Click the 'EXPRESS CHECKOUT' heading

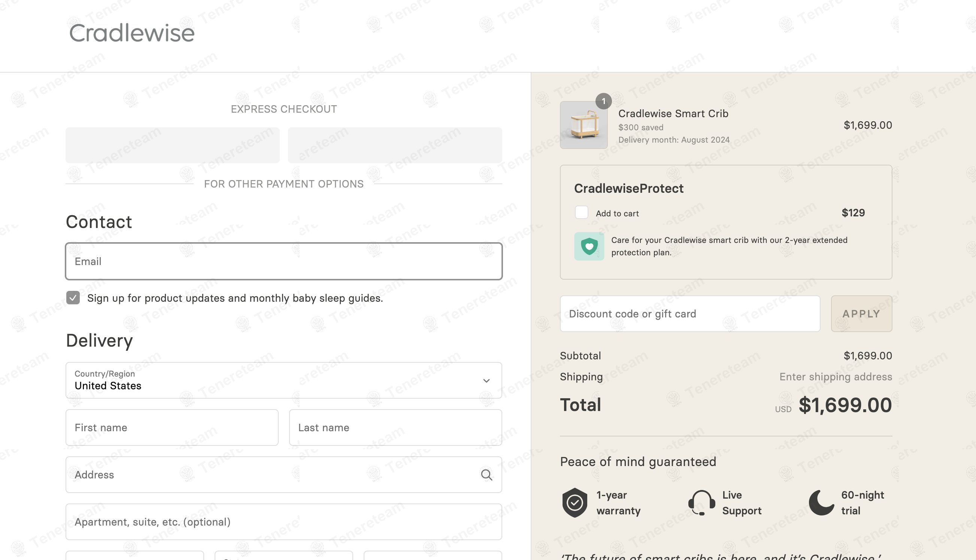284,109
